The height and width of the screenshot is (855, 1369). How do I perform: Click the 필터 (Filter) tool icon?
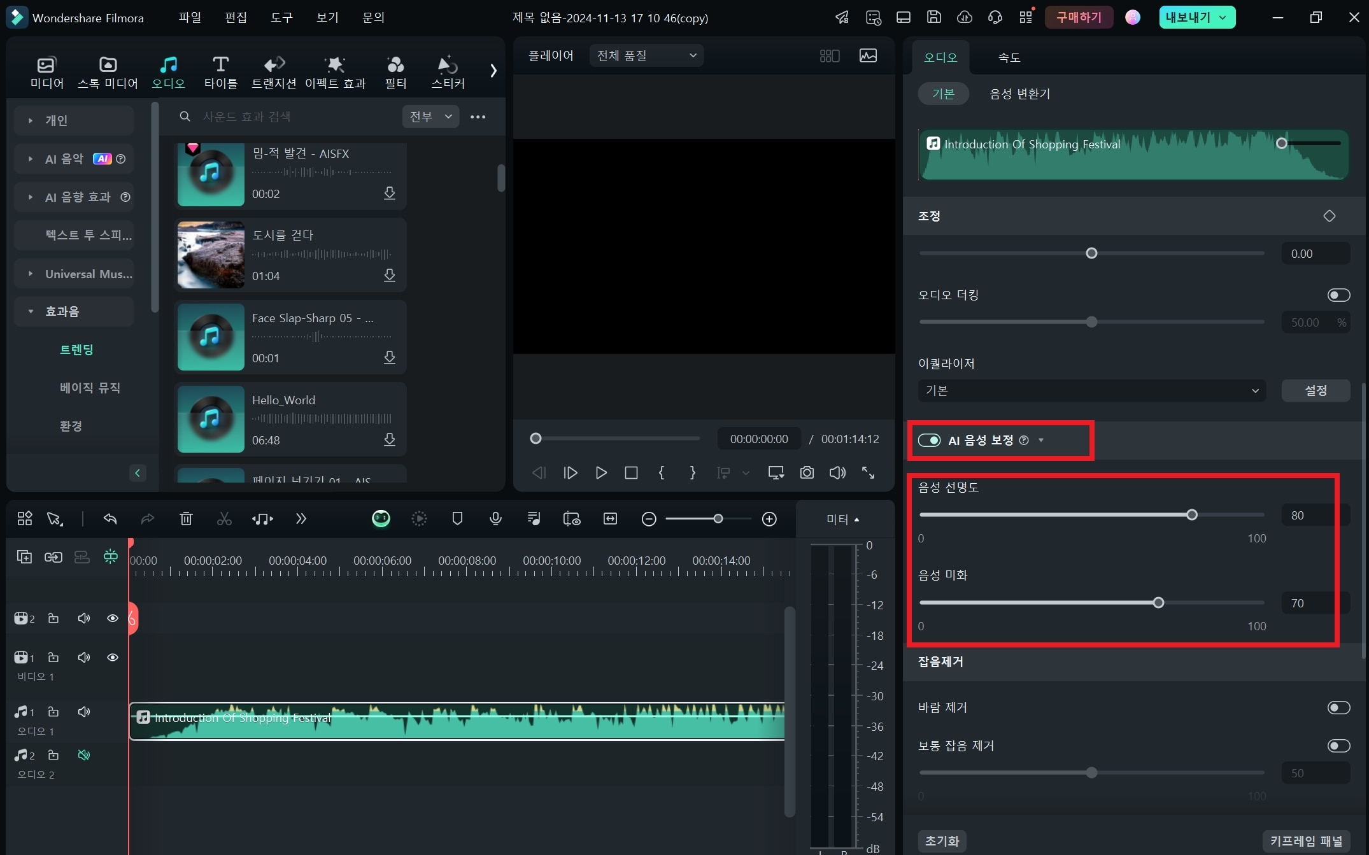point(395,70)
